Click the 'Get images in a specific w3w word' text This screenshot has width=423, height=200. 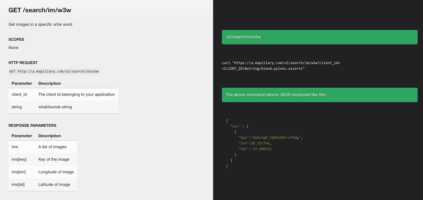(x=40, y=24)
